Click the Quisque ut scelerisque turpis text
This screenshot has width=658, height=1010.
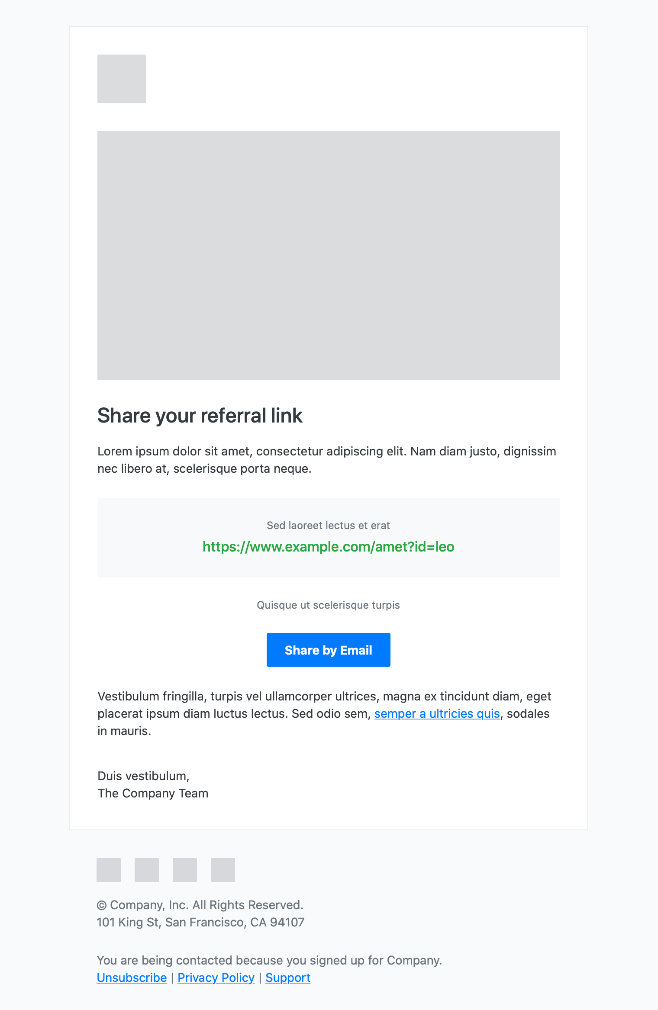tap(328, 605)
